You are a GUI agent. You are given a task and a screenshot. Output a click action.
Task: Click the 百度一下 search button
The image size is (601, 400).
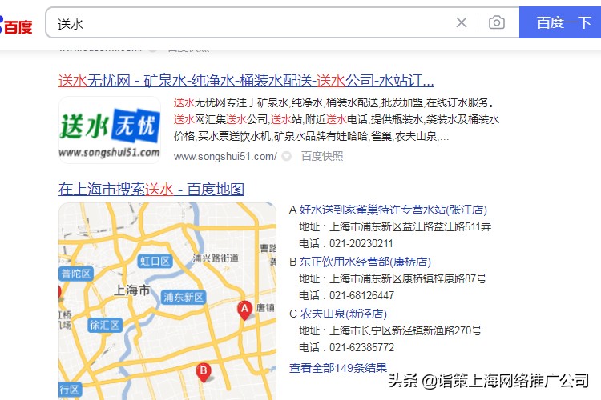560,22
